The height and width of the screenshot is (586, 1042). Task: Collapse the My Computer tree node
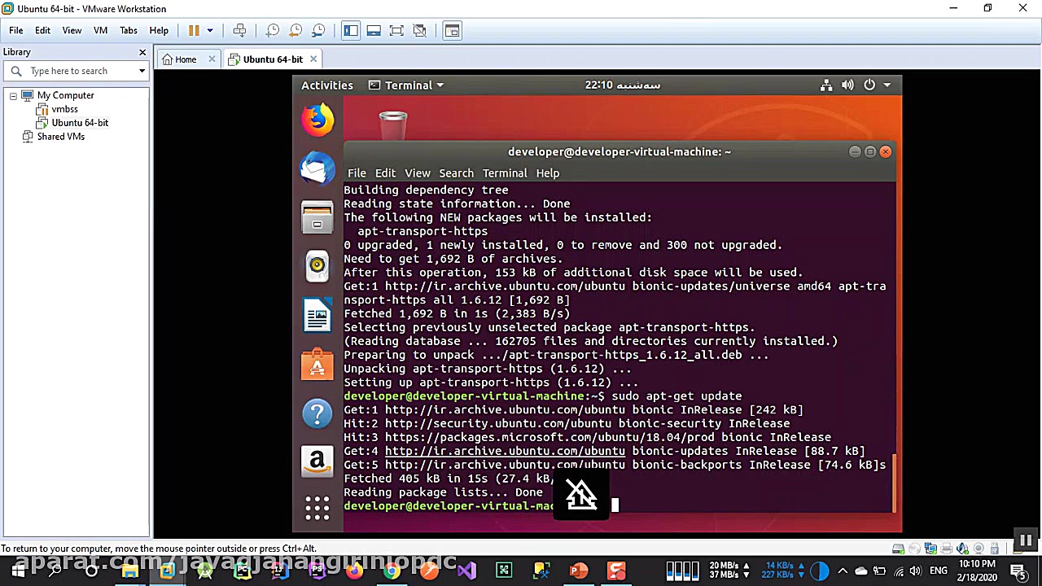(x=12, y=95)
